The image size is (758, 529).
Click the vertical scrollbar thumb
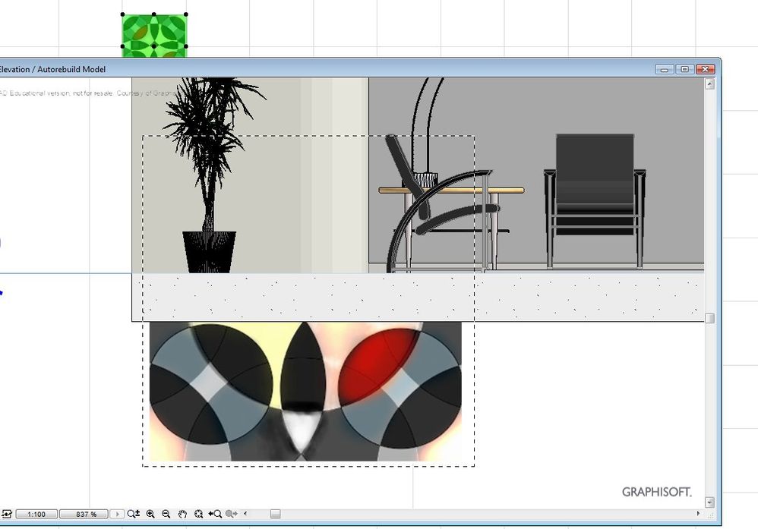point(709,318)
